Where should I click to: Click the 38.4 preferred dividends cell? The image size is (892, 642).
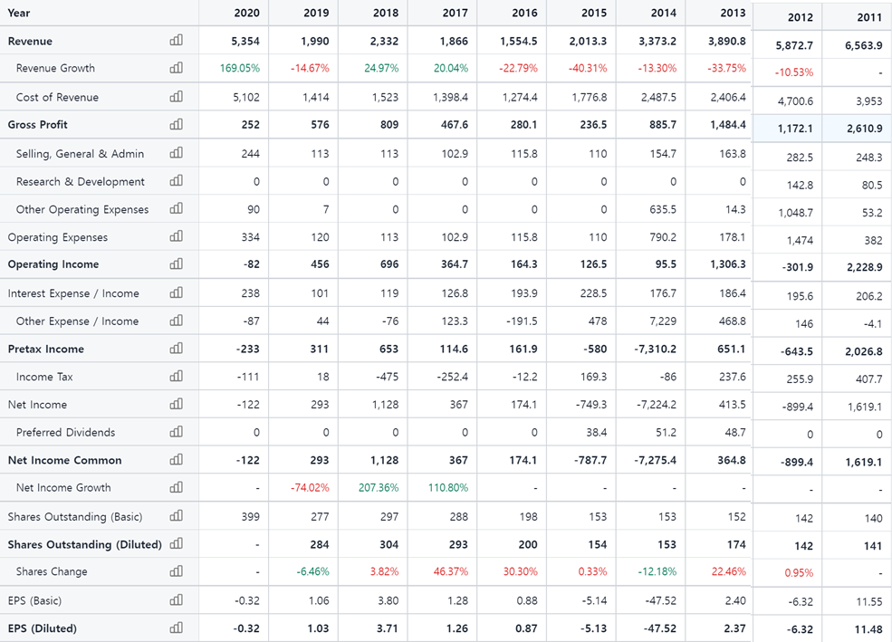coord(597,433)
